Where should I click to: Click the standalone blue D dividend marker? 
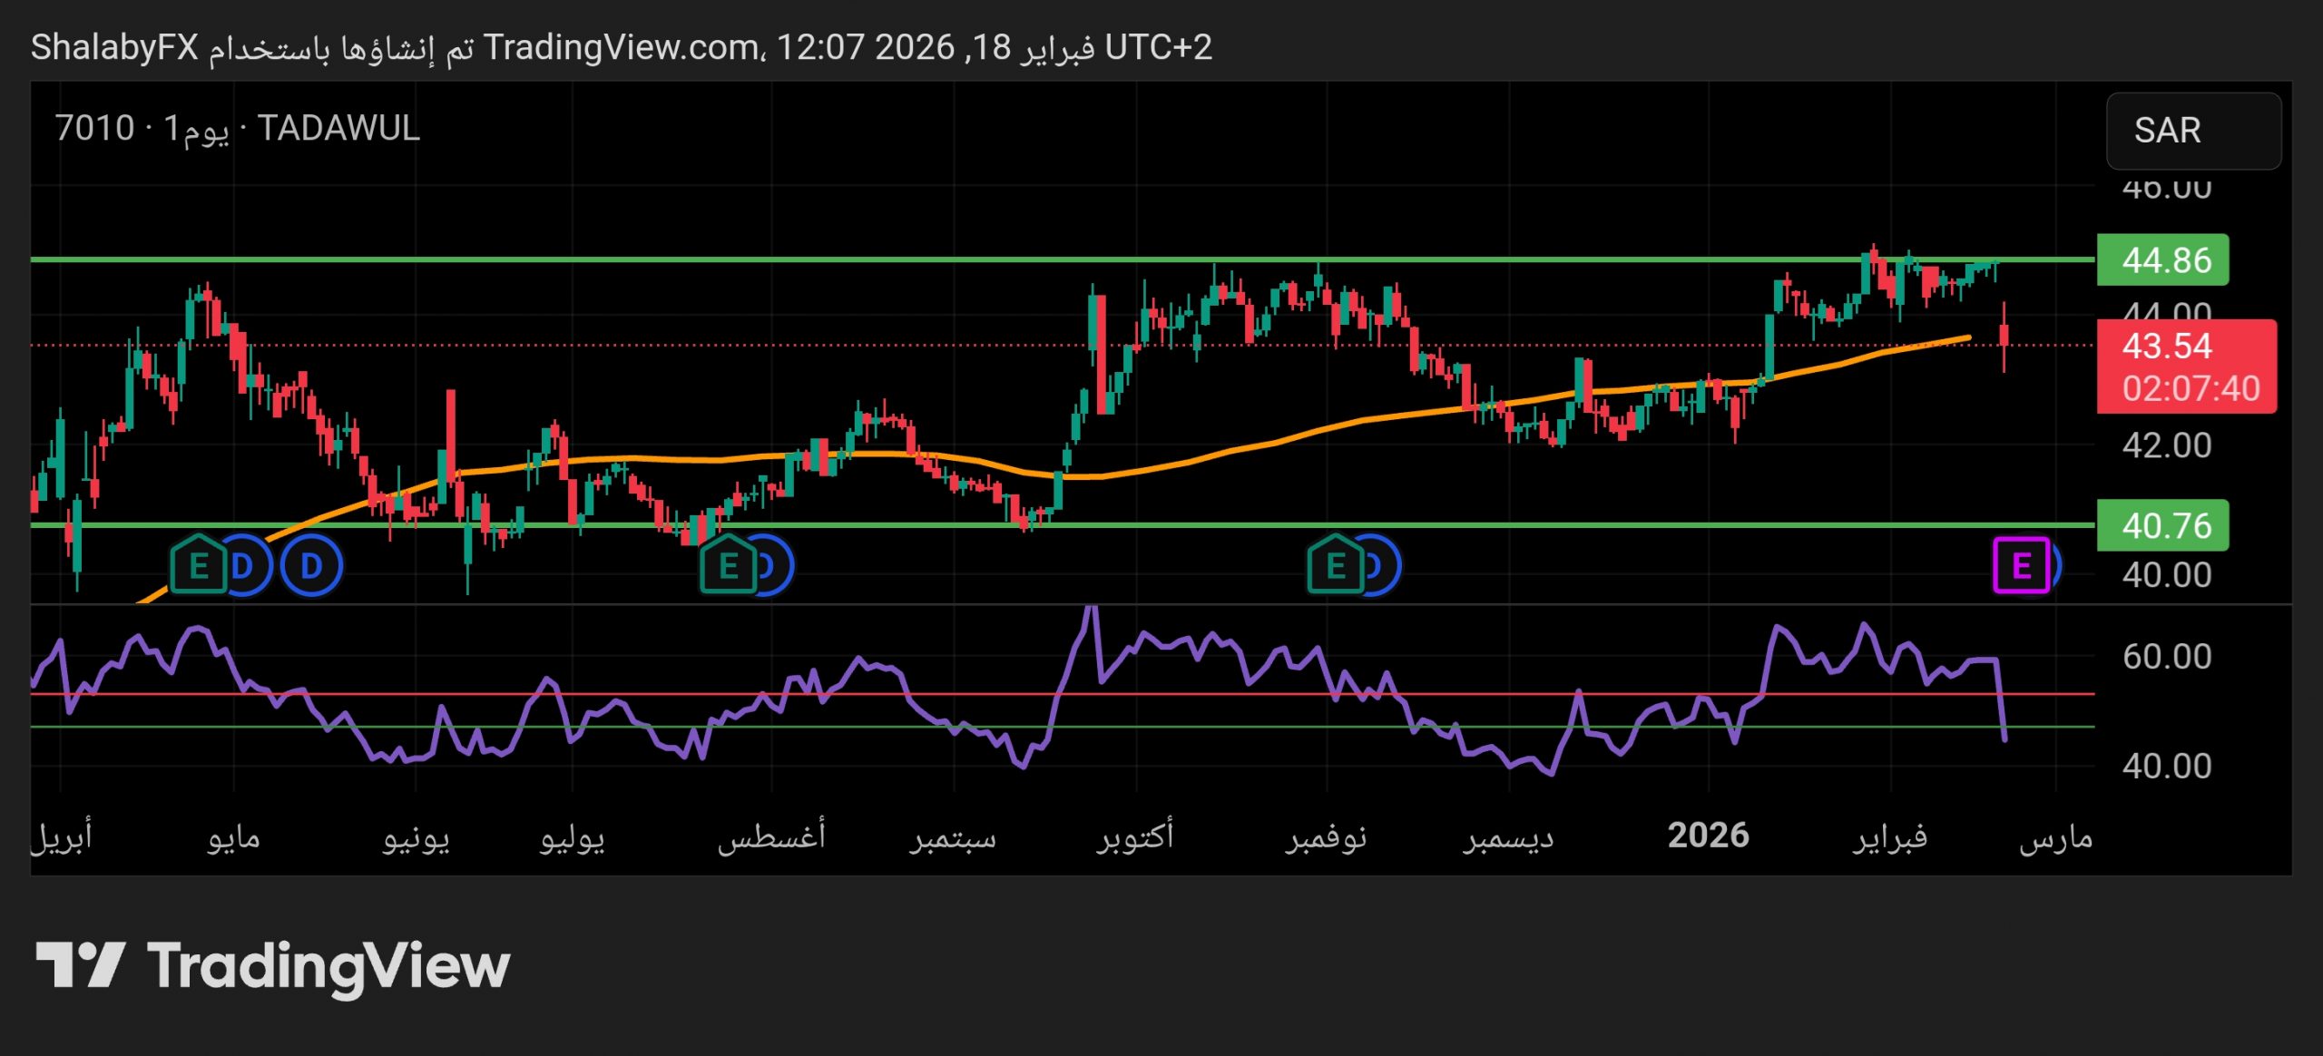point(311,566)
